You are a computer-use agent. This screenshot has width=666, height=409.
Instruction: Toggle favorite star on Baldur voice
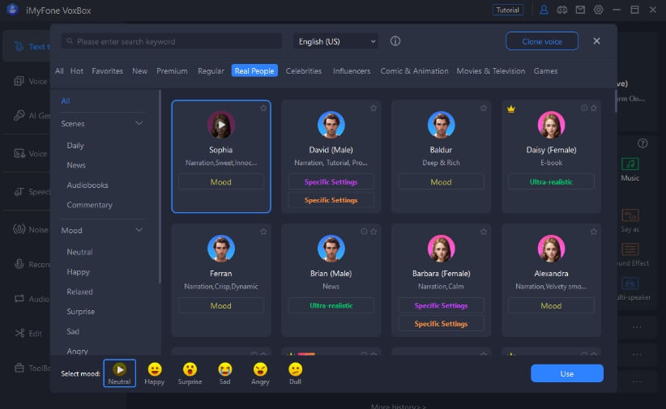[484, 108]
